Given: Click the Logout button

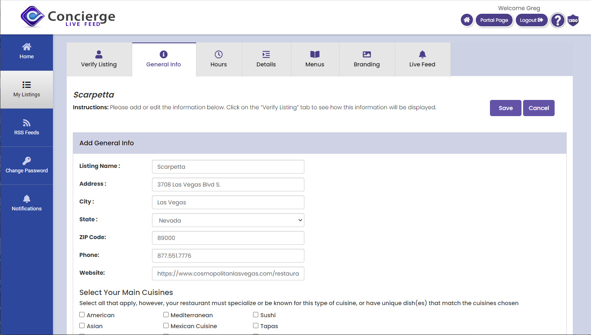Looking at the screenshot, I should 531,20.
